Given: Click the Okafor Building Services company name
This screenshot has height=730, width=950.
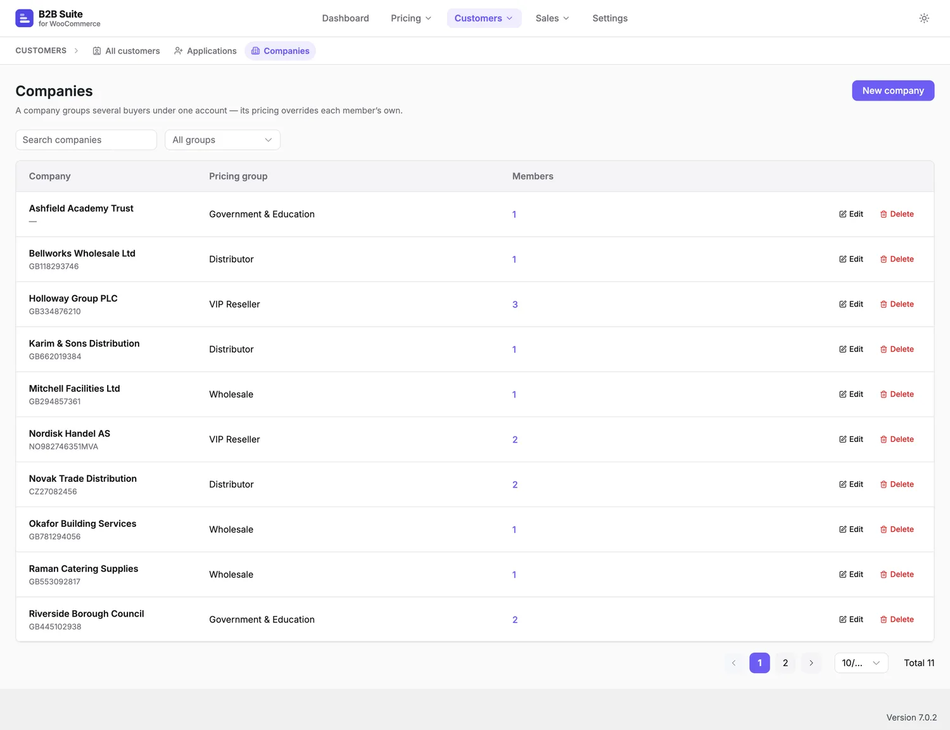Looking at the screenshot, I should click(x=83, y=524).
